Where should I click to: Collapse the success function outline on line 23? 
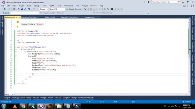tap(16, 70)
